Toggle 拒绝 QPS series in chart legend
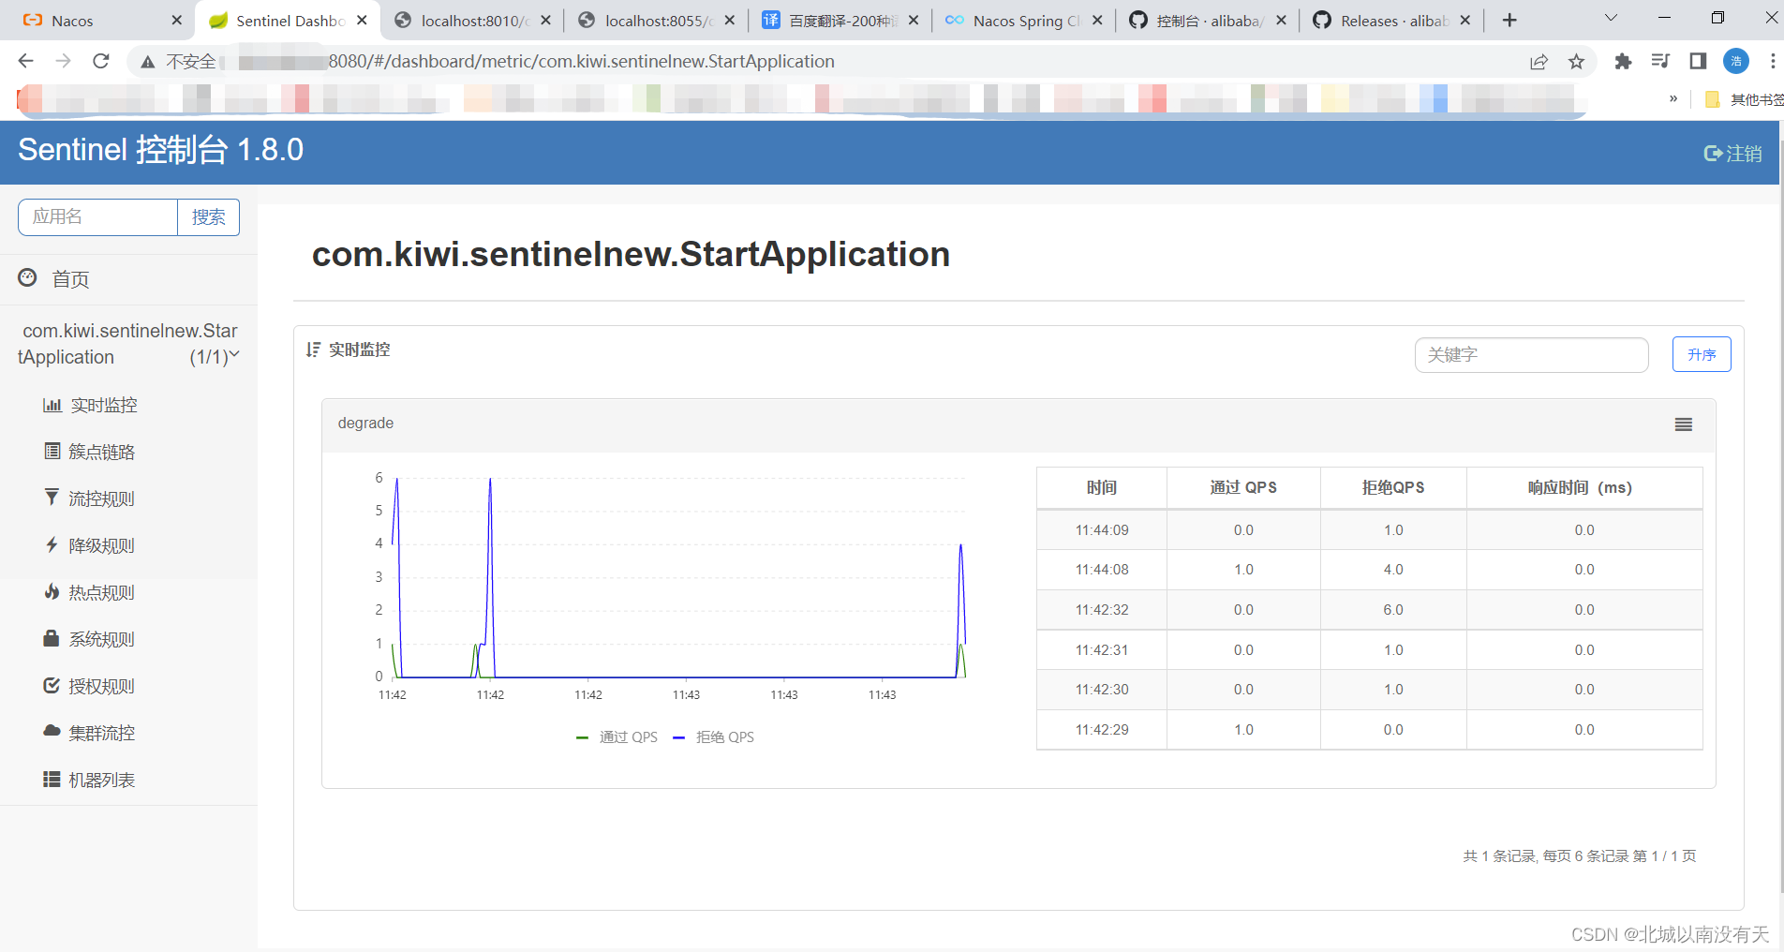The image size is (1784, 952). coord(714,737)
